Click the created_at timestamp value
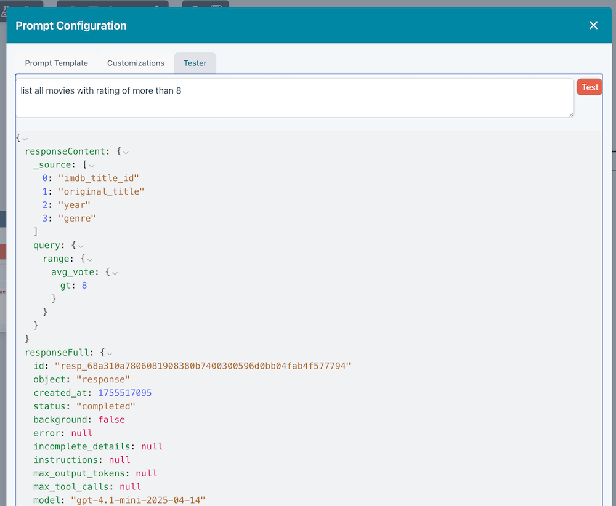The image size is (616, 506). 125,393
